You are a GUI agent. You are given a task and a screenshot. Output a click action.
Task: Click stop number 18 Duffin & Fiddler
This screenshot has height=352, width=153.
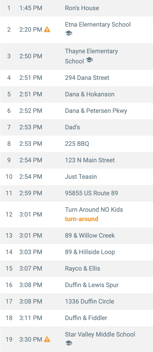[76, 318]
